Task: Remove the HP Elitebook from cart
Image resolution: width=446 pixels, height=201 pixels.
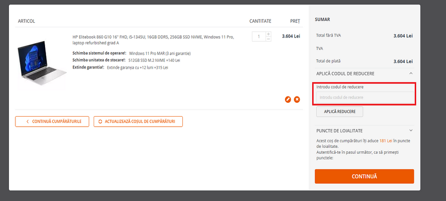Action: click(297, 99)
